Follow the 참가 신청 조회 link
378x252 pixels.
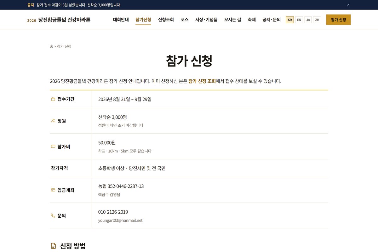coord(202,81)
